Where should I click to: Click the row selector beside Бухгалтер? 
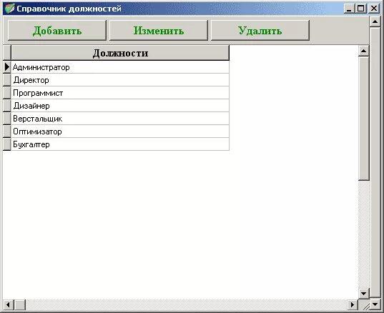7,144
